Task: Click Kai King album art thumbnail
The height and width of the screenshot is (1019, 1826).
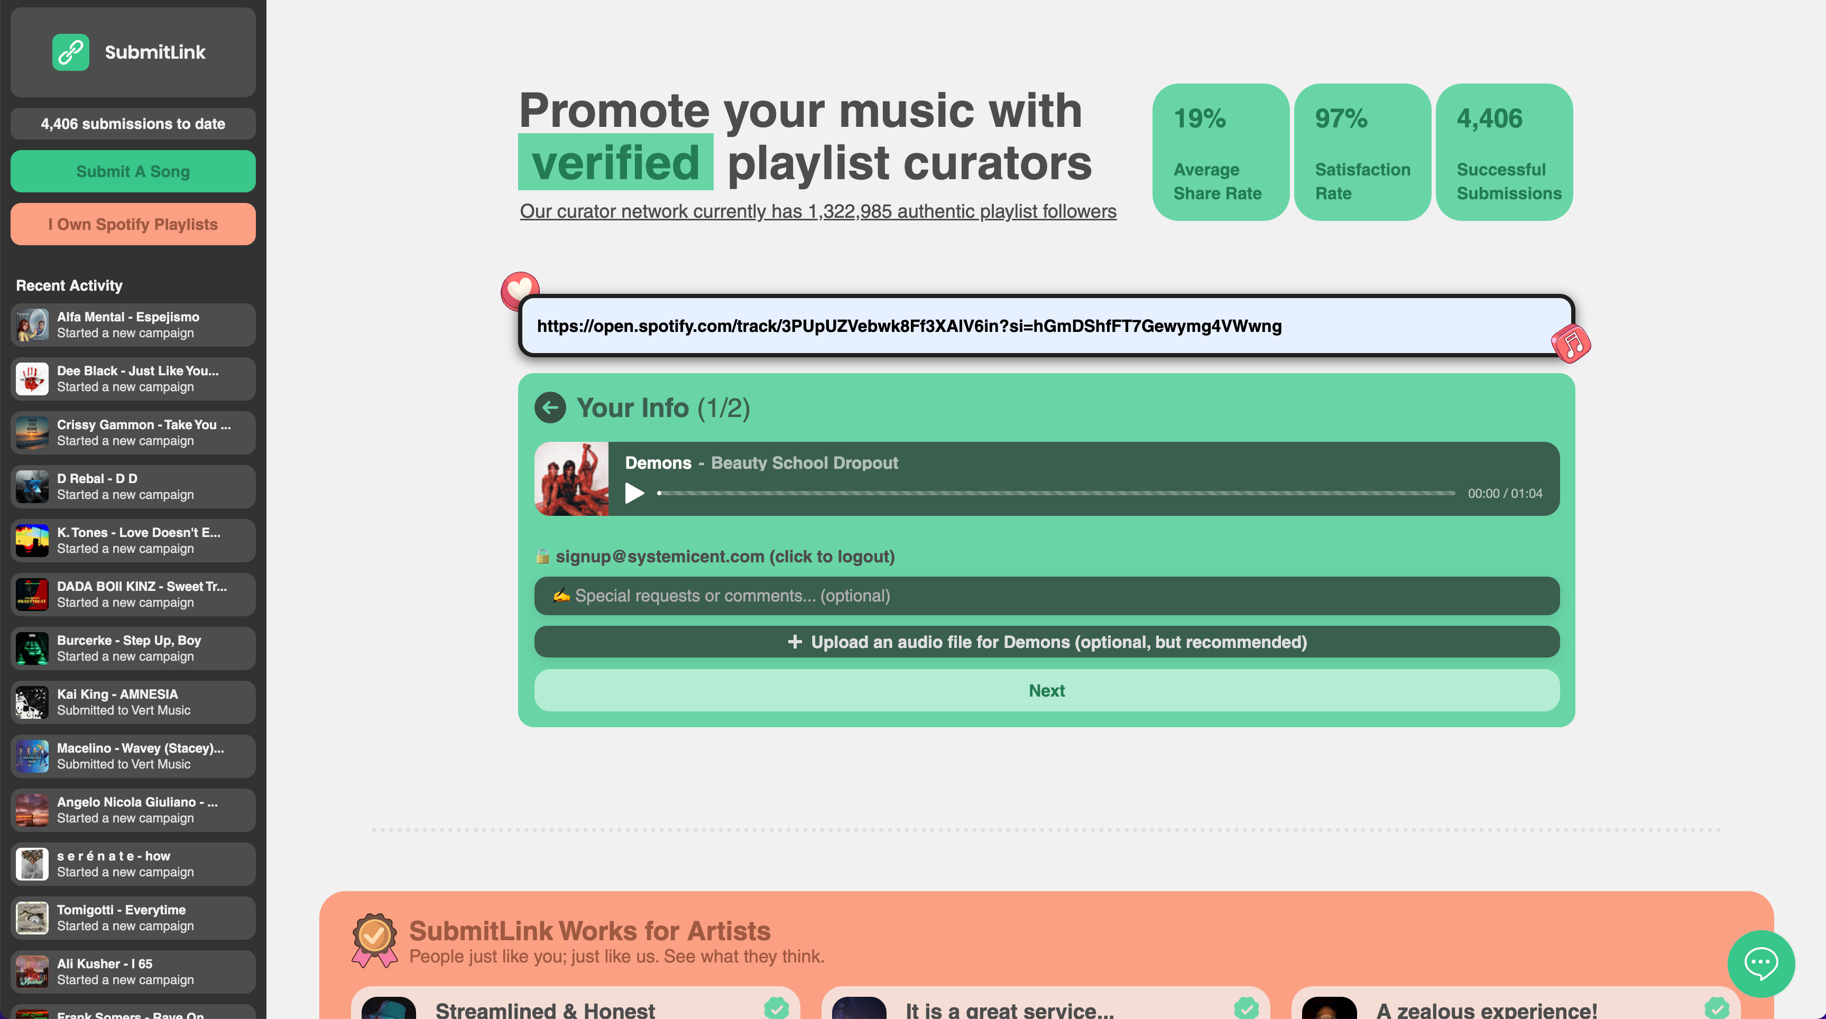Action: (32, 702)
